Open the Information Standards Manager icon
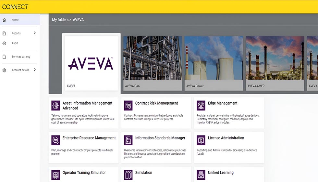Image resolution: width=318 pixels, height=182 pixels. (128, 140)
